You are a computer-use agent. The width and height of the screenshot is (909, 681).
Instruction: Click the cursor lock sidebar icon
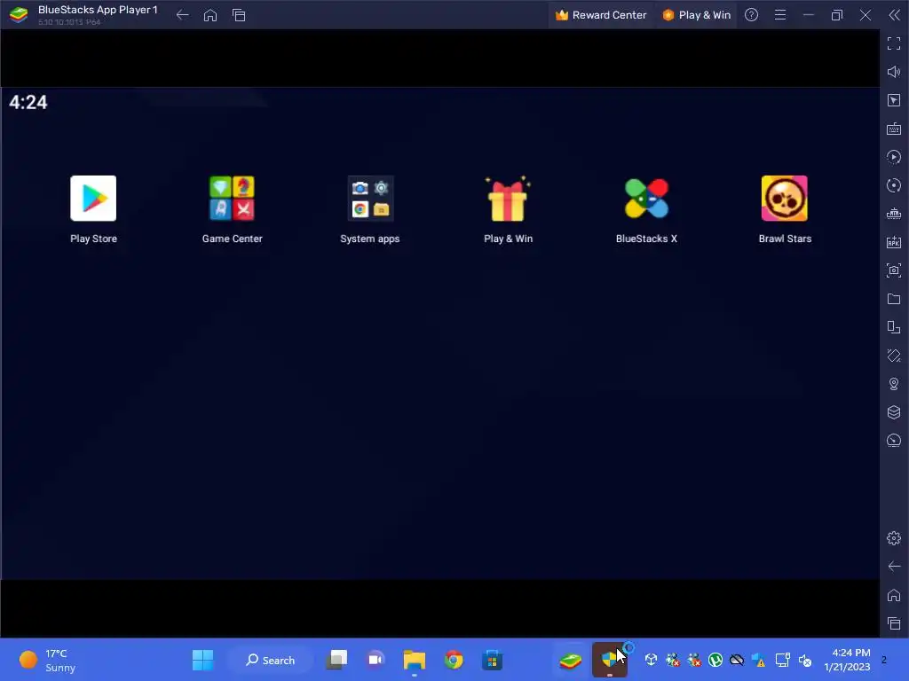point(894,100)
